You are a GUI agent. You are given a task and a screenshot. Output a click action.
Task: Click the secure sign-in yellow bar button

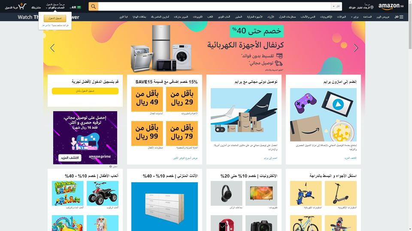pos(85,91)
